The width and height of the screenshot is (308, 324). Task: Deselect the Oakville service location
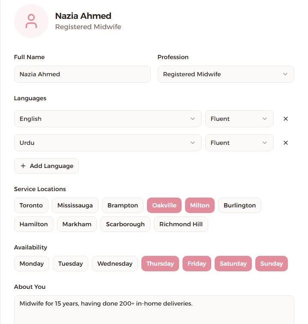point(164,205)
